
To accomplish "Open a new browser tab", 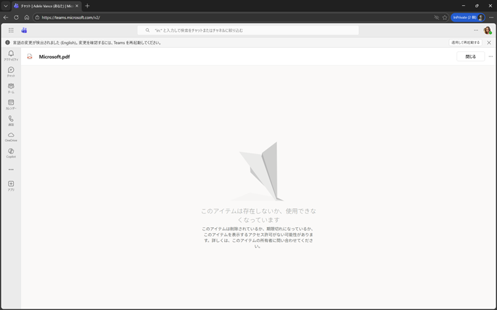I will click(87, 6).
